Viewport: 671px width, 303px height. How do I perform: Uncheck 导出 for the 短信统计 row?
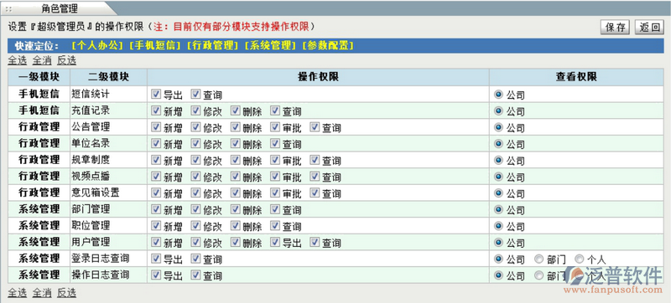coord(156,94)
